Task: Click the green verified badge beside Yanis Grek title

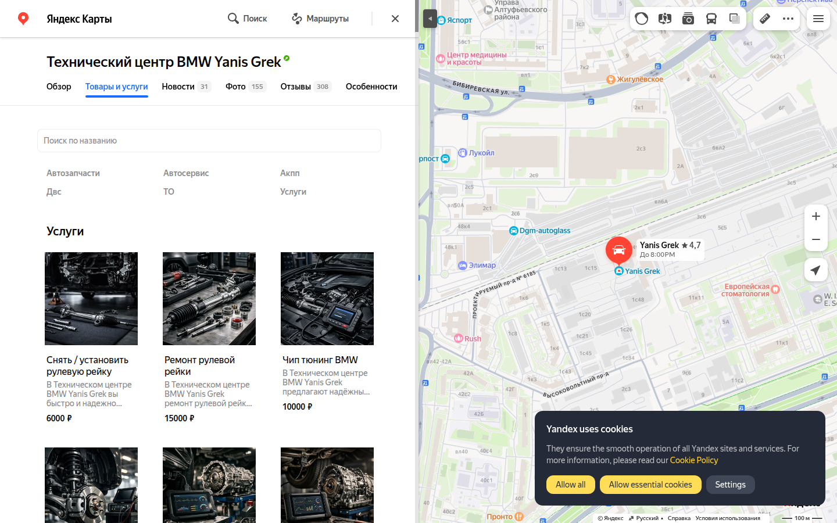Action: 287,58
